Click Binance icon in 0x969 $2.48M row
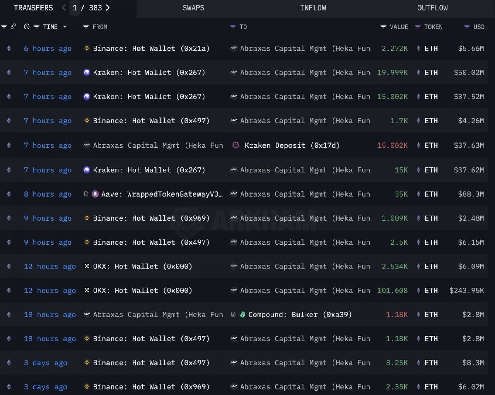This screenshot has width=495, height=395. pyautogui.click(x=87, y=218)
